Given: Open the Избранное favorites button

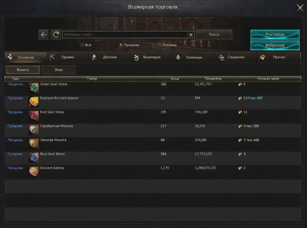Looking at the screenshot, I should coord(275,45).
